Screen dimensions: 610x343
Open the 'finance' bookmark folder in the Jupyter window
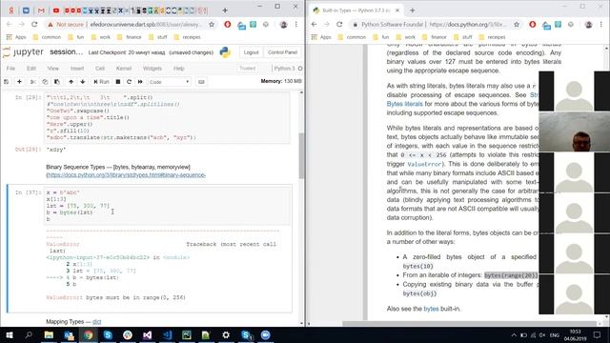pos(130,37)
